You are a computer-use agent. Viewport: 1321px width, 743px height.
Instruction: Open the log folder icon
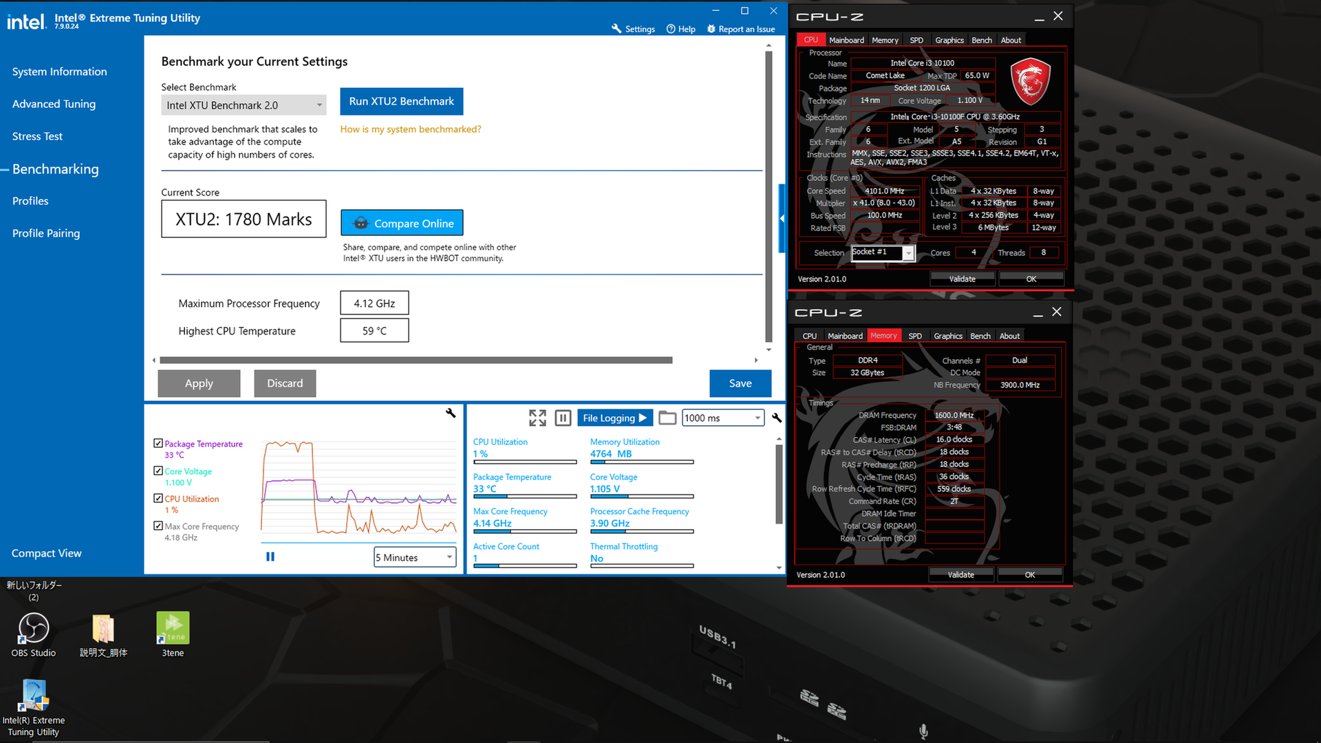(x=667, y=418)
